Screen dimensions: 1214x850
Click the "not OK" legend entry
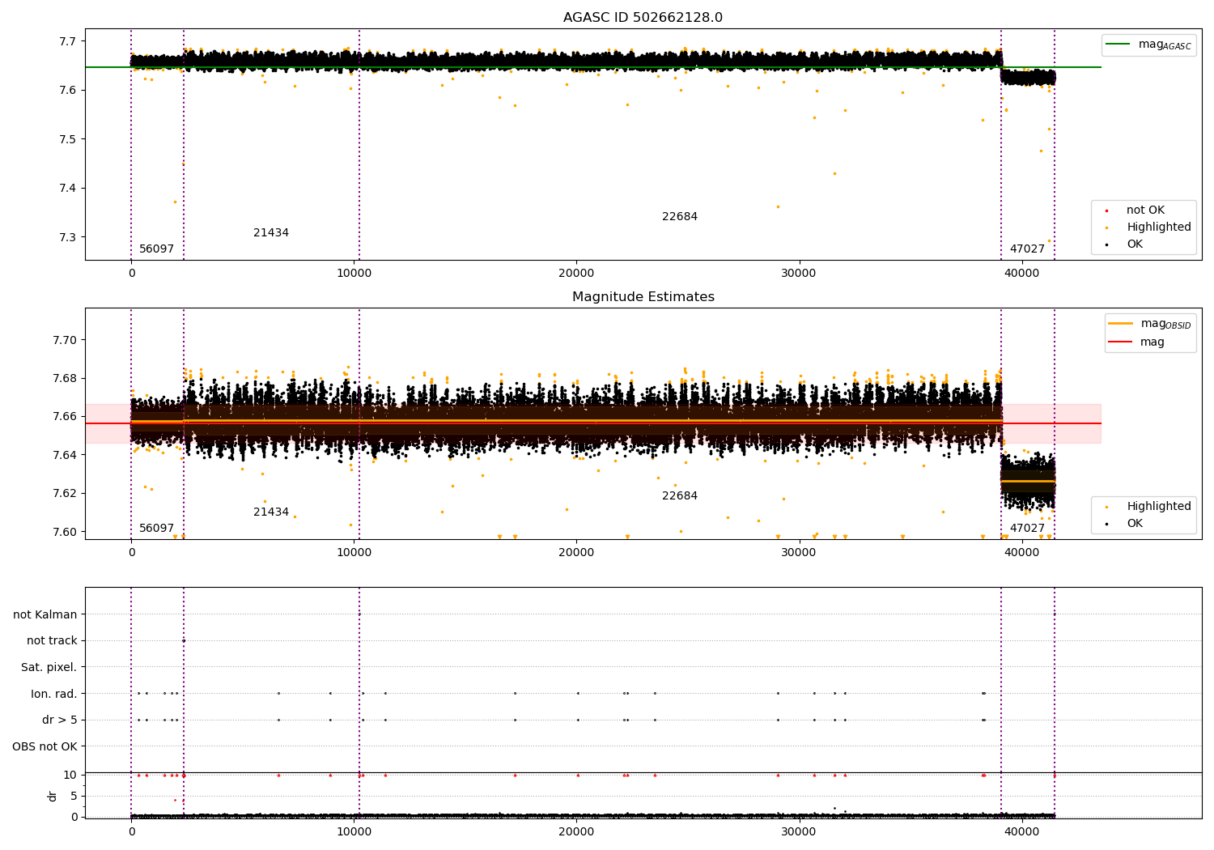(1144, 210)
